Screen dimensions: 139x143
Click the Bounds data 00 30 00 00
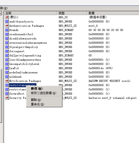coord(106,30)
